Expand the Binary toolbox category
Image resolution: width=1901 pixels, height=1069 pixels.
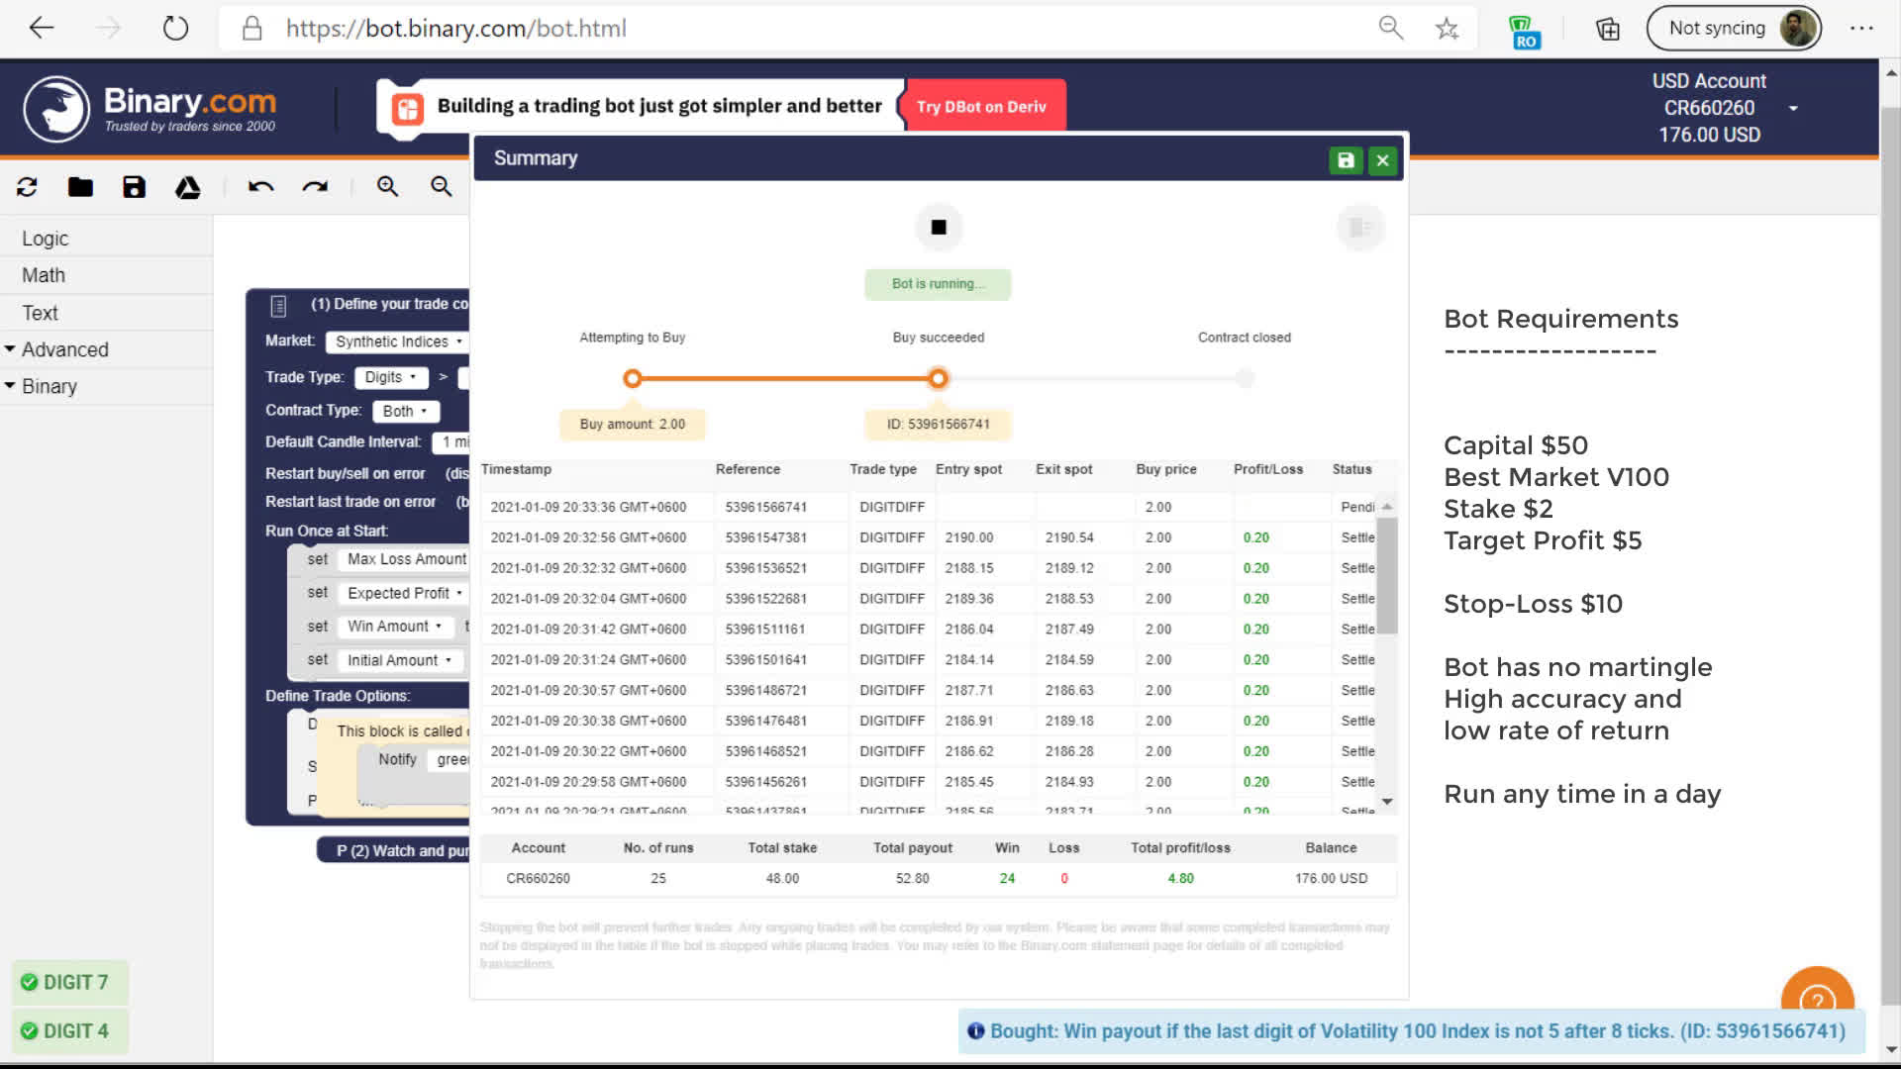point(50,386)
